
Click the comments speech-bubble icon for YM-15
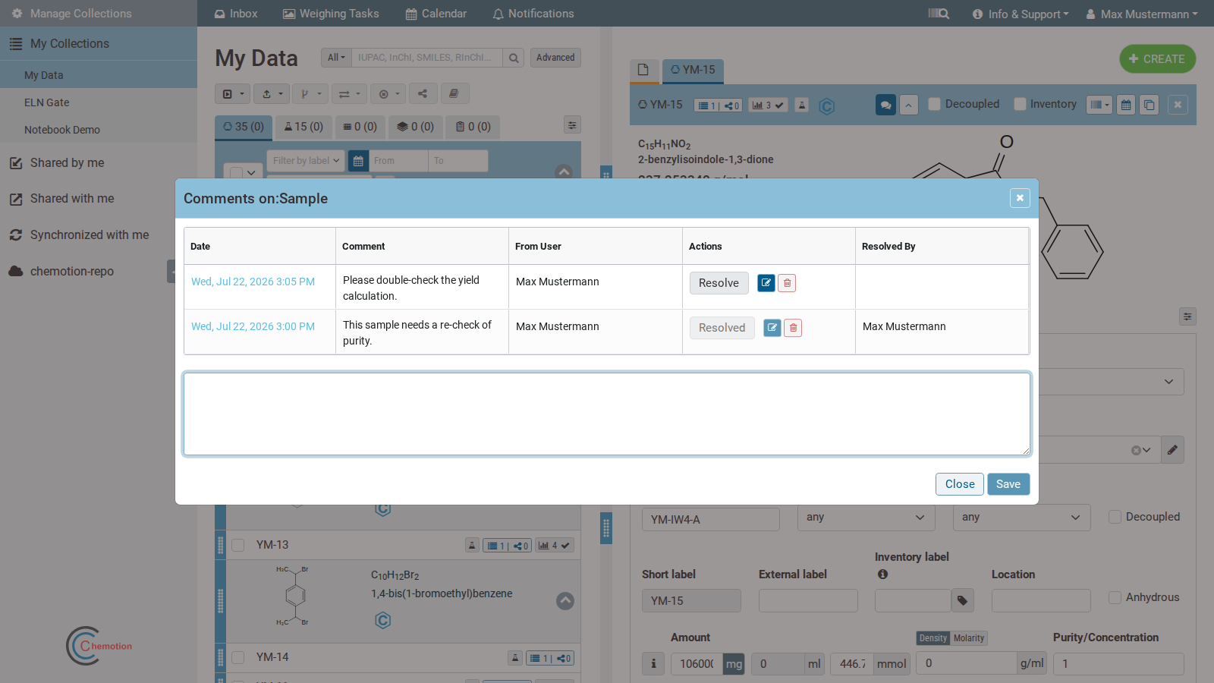pos(885,105)
